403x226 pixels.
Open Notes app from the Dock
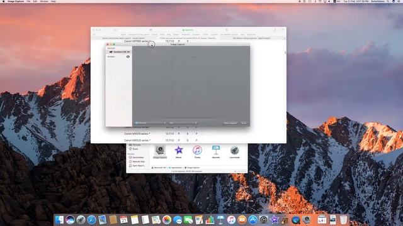tap(134, 220)
